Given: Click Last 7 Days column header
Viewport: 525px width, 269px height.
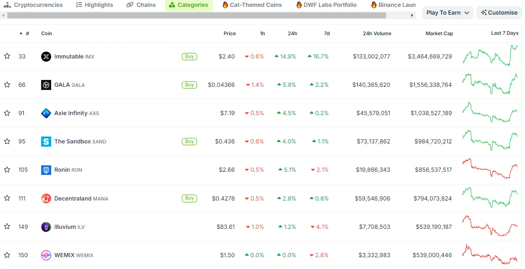Looking at the screenshot, I should [504, 33].
